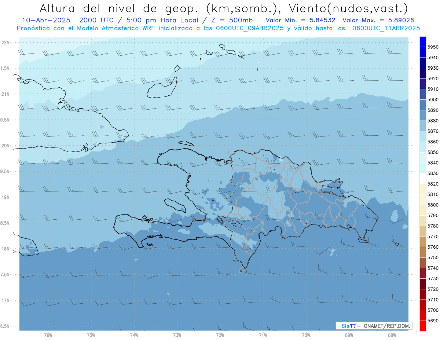Image resolution: width=440 pixels, height=340 pixels.
Task: Click the legend value '5820'
Action: (x=433, y=184)
